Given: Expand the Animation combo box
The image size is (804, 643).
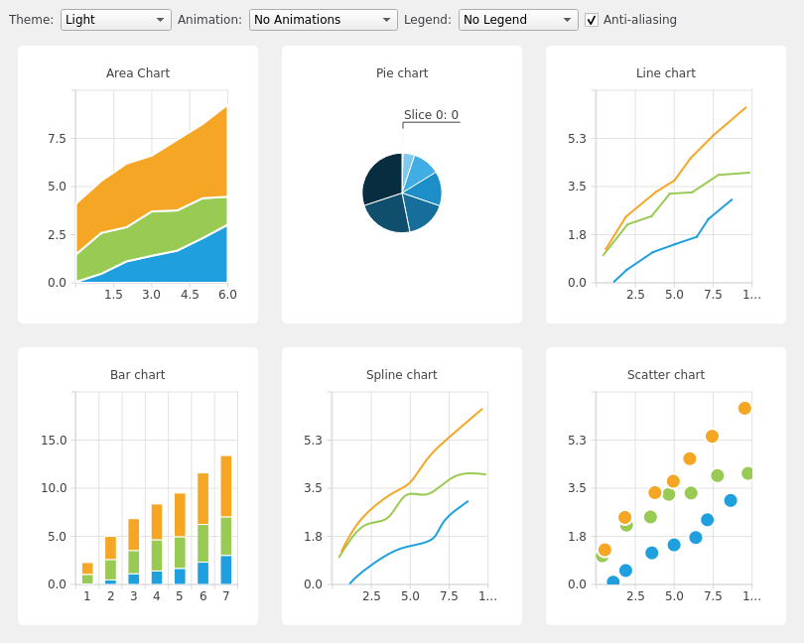Looking at the screenshot, I should [x=323, y=20].
